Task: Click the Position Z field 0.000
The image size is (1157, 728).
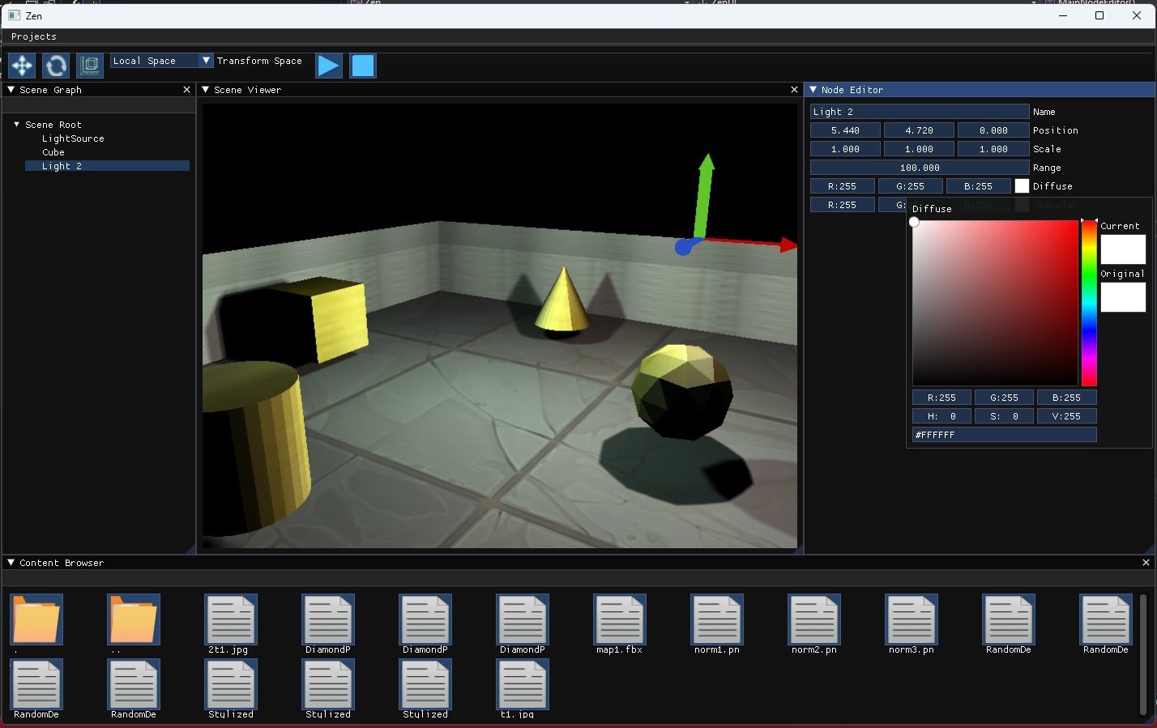Action: point(993,130)
